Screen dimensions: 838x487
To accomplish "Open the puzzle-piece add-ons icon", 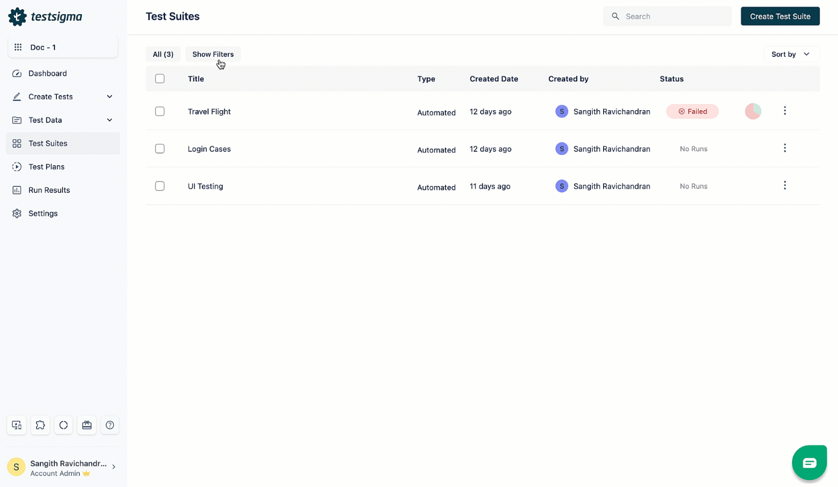I will pos(40,425).
